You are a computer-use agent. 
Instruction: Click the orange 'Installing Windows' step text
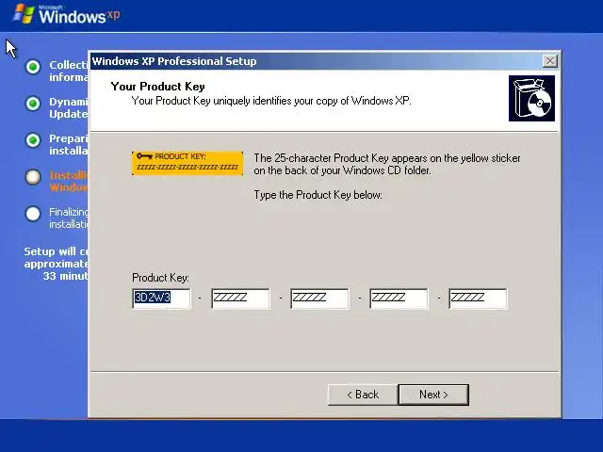[x=69, y=181]
